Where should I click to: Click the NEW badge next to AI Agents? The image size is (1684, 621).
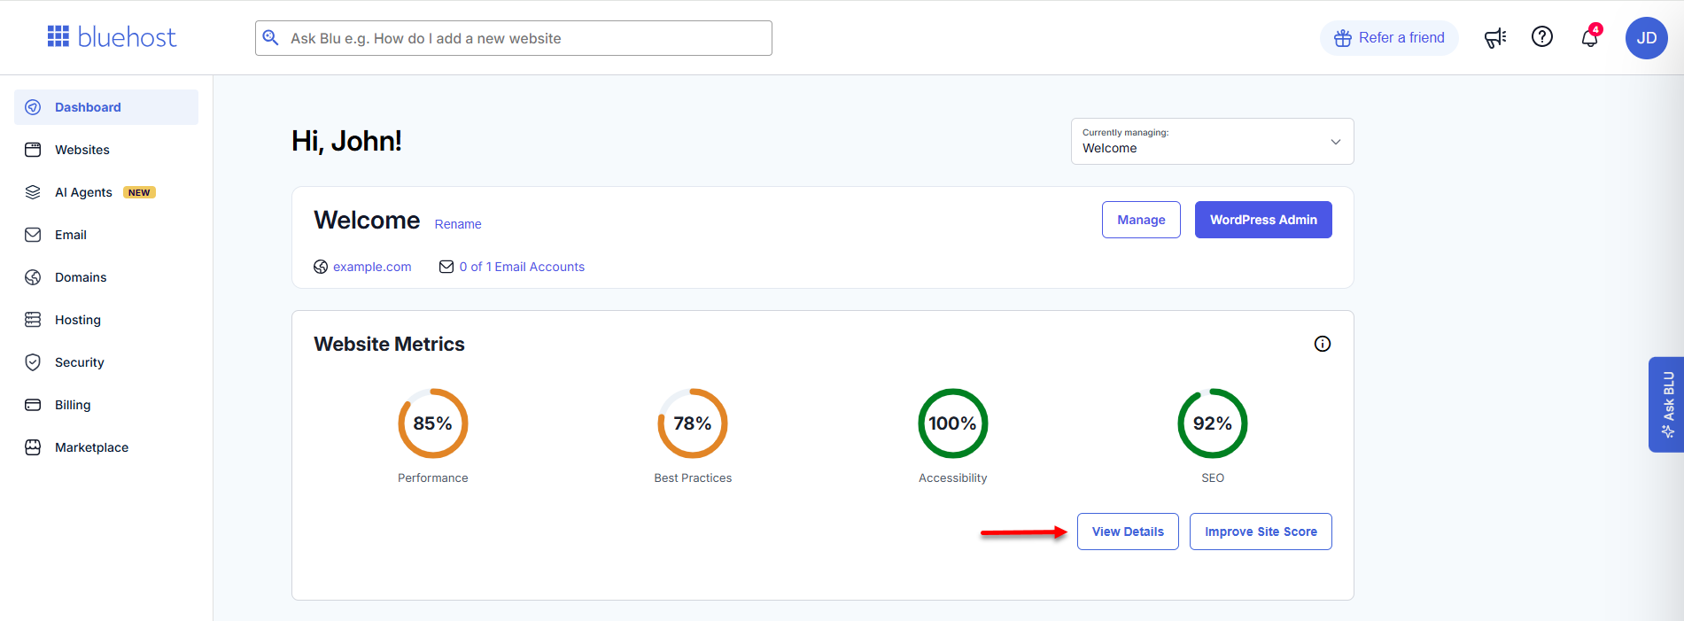(139, 192)
